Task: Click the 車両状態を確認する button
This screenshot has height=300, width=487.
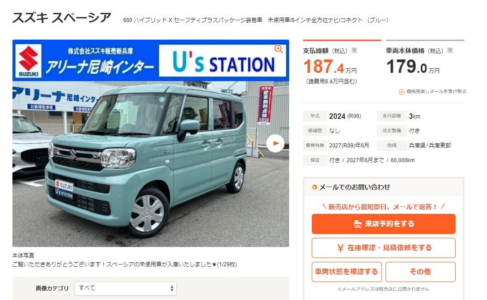Action: pos(347,272)
